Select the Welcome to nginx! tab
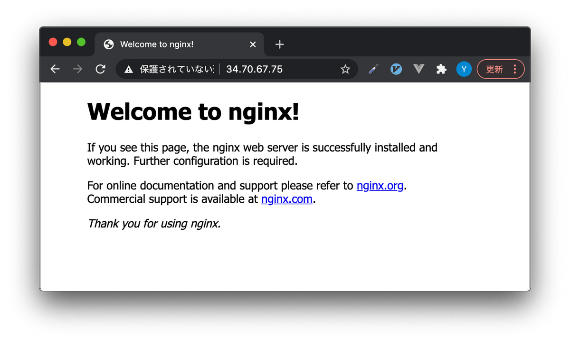570x343 pixels. click(x=180, y=45)
